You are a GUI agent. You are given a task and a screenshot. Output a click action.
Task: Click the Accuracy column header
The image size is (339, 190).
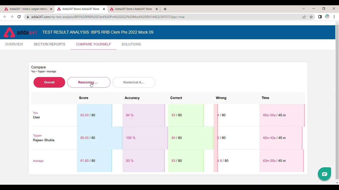132,98
